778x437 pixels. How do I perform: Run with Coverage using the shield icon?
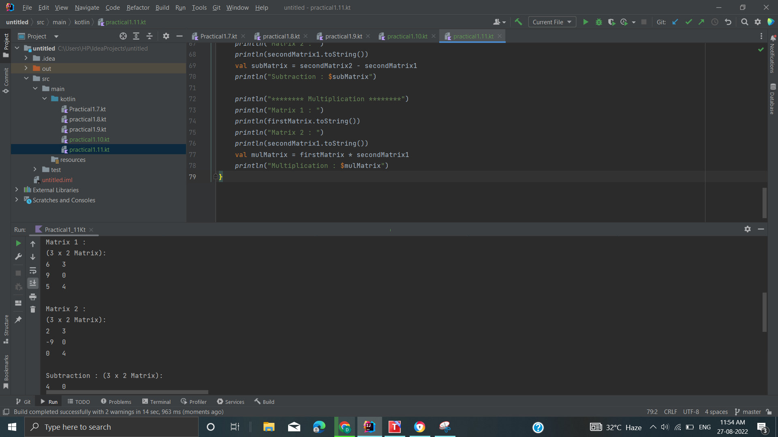(611, 22)
